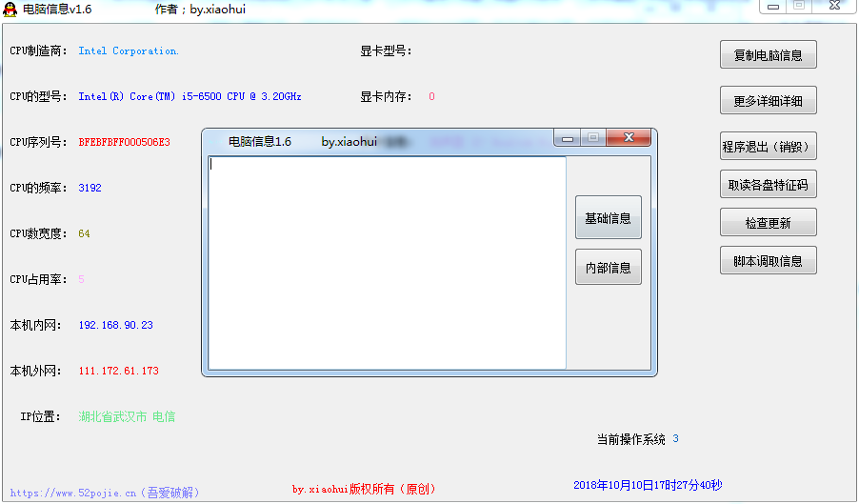Screen dimensions: 859x504
Task: Click IP location 湖北省武汉市 电信
Action: click(127, 417)
